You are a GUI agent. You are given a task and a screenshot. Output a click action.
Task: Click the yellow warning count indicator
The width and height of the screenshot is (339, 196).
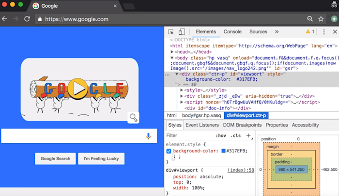pyautogui.click(x=310, y=32)
